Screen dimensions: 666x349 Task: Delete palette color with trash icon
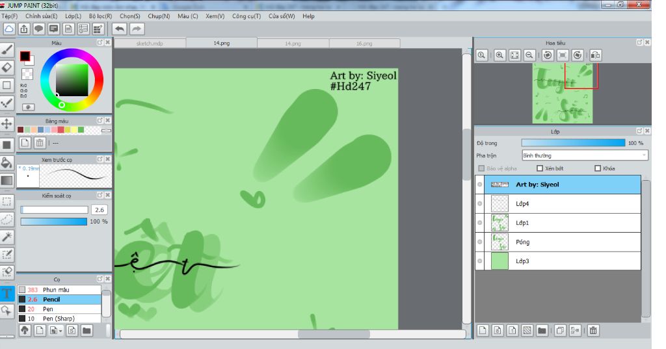click(40, 143)
